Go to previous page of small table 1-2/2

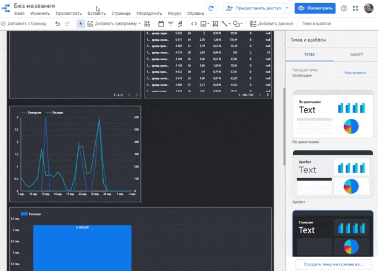[x=129, y=95]
